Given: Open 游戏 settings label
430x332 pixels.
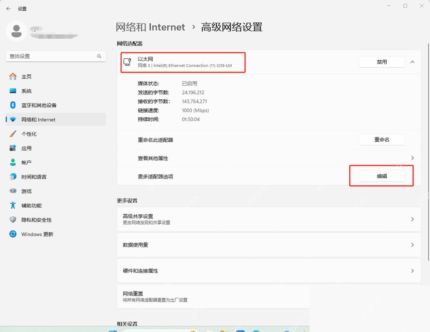Looking at the screenshot, I should (27, 191).
